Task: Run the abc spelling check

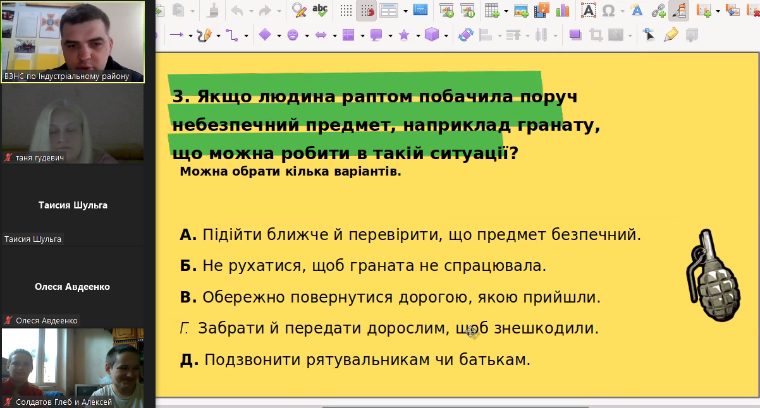Action: point(320,10)
